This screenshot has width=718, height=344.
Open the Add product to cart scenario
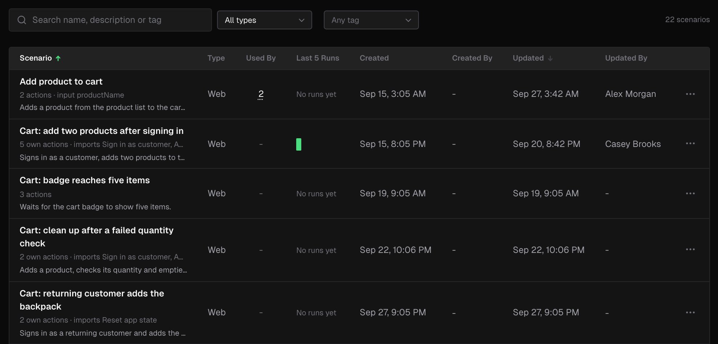[61, 82]
